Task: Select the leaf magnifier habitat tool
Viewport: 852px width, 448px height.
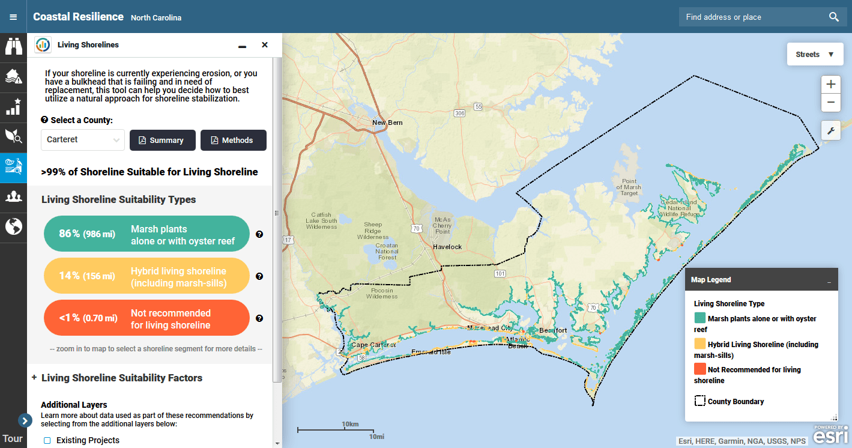Action: [13, 137]
